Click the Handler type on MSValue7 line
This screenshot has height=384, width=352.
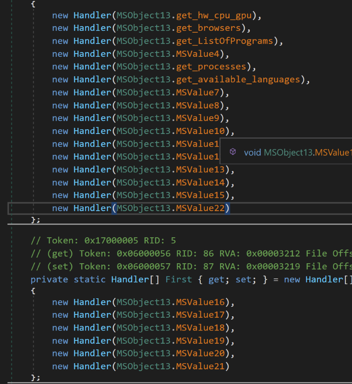[x=93, y=93]
